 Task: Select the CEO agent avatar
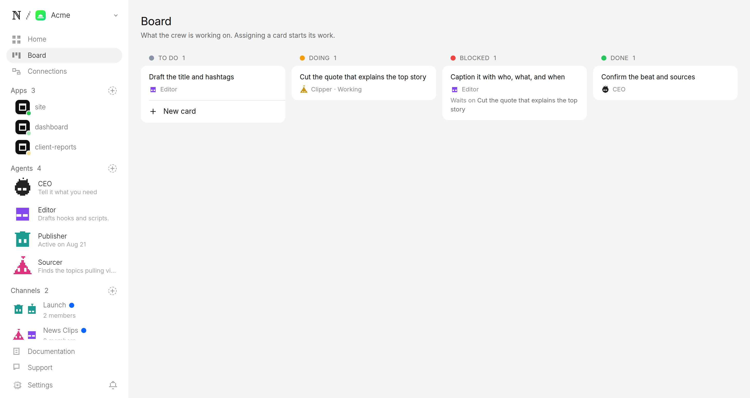pyautogui.click(x=22, y=187)
